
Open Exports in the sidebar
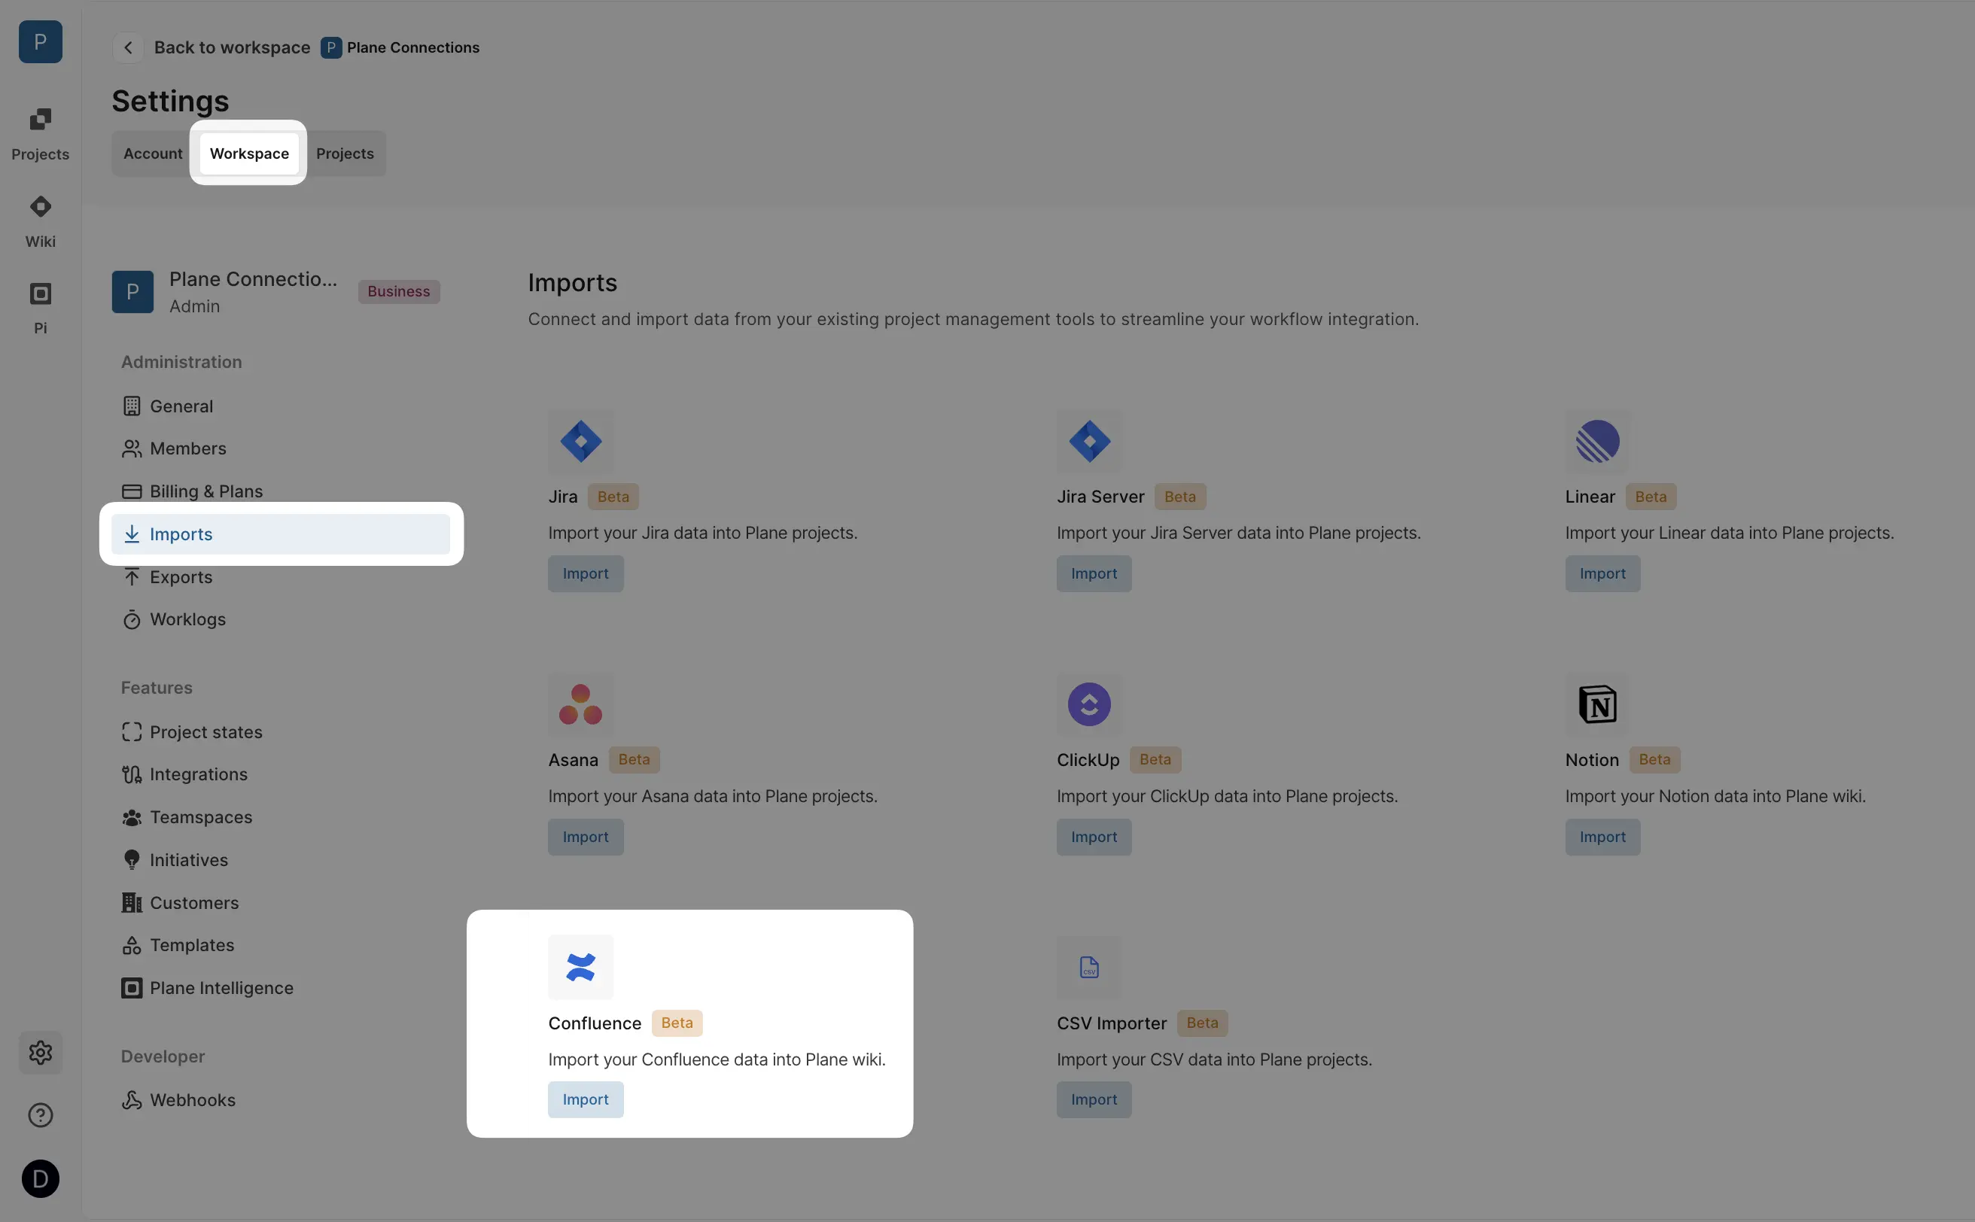281,577
